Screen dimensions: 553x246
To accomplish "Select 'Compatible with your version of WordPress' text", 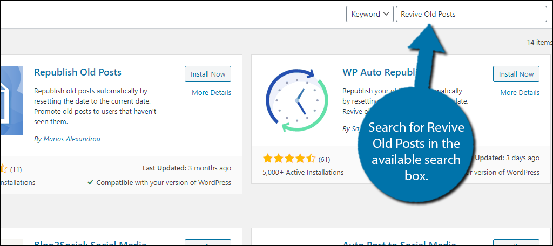I will tap(159, 182).
